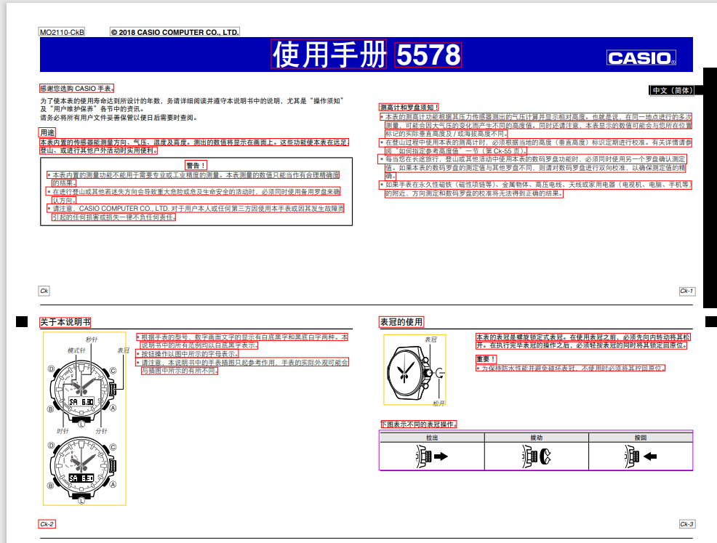Click the bullet starting 按钮操作以图中所示的字母表示
The image size is (717, 543).
(x=188, y=354)
